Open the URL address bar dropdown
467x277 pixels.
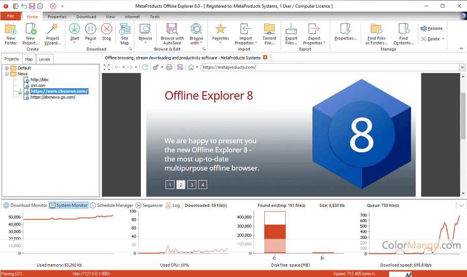pos(462,67)
